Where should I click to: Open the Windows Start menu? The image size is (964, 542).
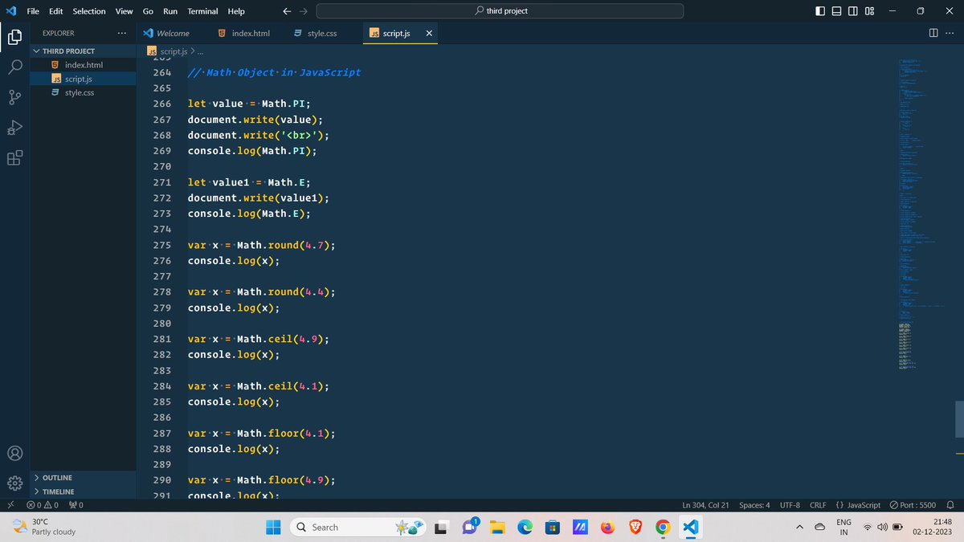click(x=272, y=527)
